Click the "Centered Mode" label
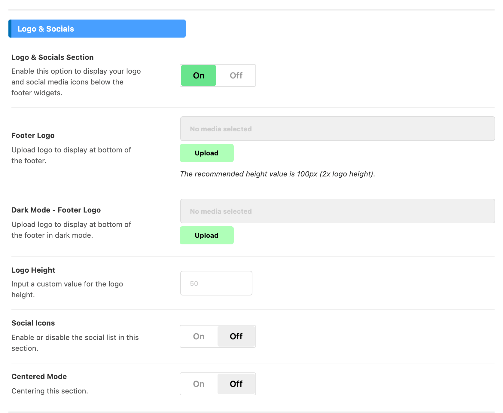503x413 pixels. [39, 377]
